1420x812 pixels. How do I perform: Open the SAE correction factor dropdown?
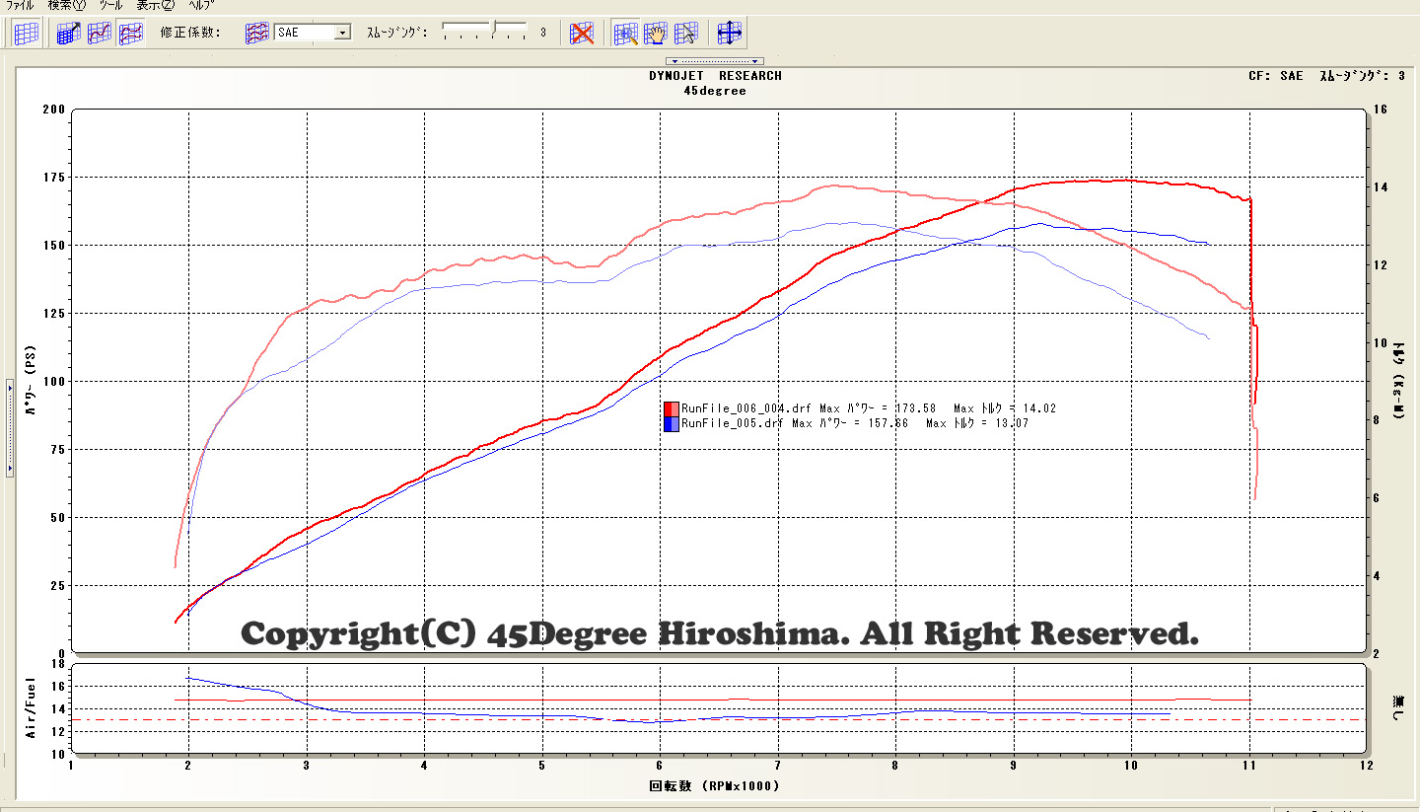tap(342, 33)
